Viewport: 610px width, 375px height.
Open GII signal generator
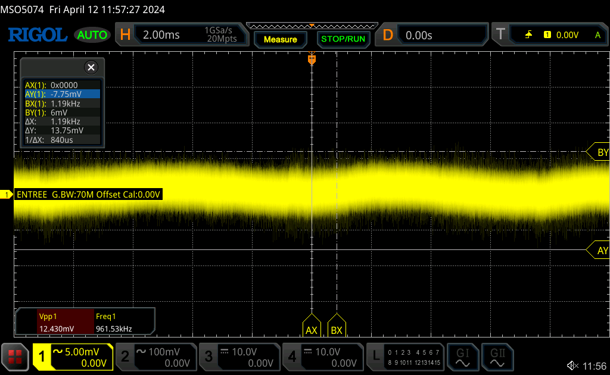coord(497,357)
